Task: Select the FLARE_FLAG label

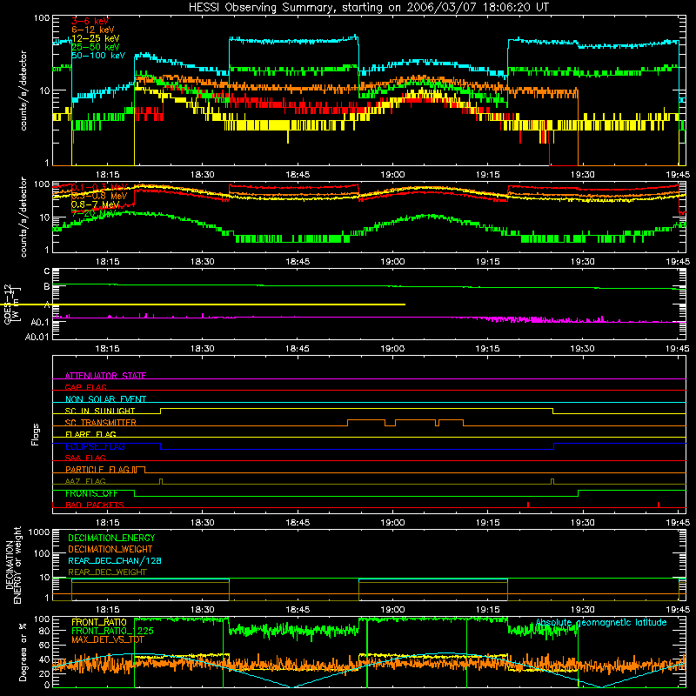Action: (90, 434)
